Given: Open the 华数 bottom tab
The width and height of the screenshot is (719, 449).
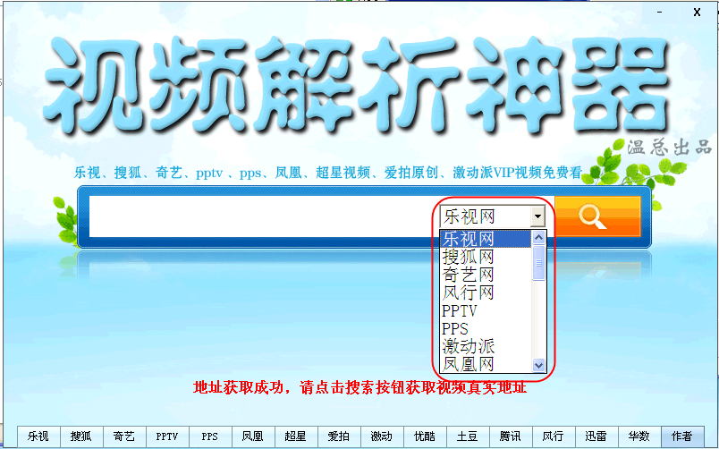Looking at the screenshot, I should pos(639,436).
